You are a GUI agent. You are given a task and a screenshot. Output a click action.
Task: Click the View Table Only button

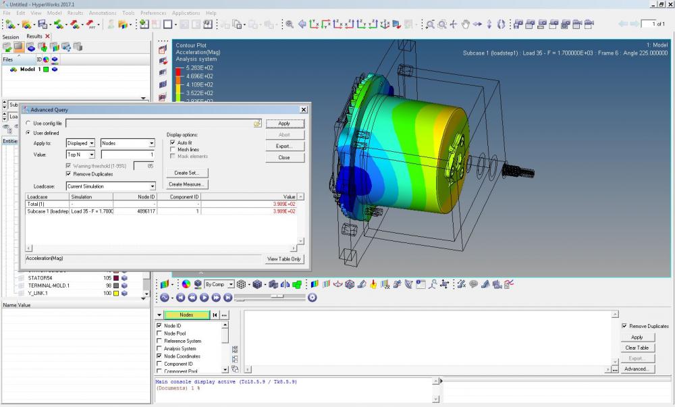(283, 259)
